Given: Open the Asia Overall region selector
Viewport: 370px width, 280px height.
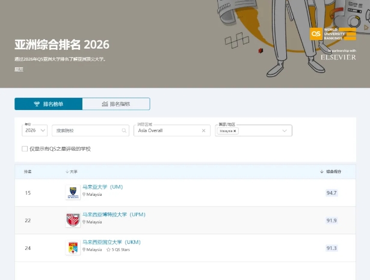Looking at the screenshot, I should (172, 130).
